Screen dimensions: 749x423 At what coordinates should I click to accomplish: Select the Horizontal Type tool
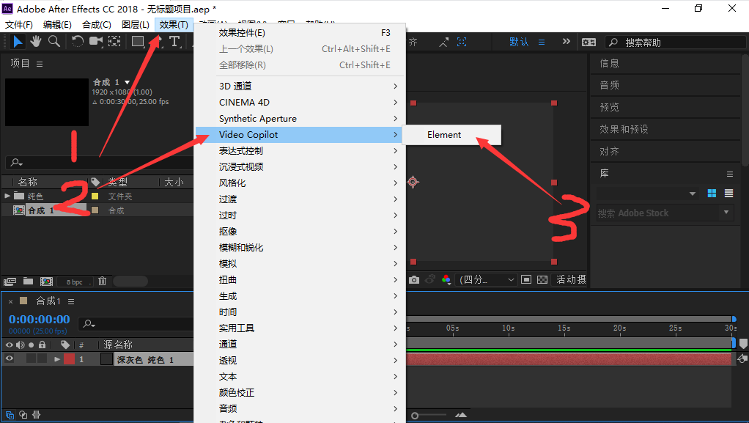[x=174, y=42]
